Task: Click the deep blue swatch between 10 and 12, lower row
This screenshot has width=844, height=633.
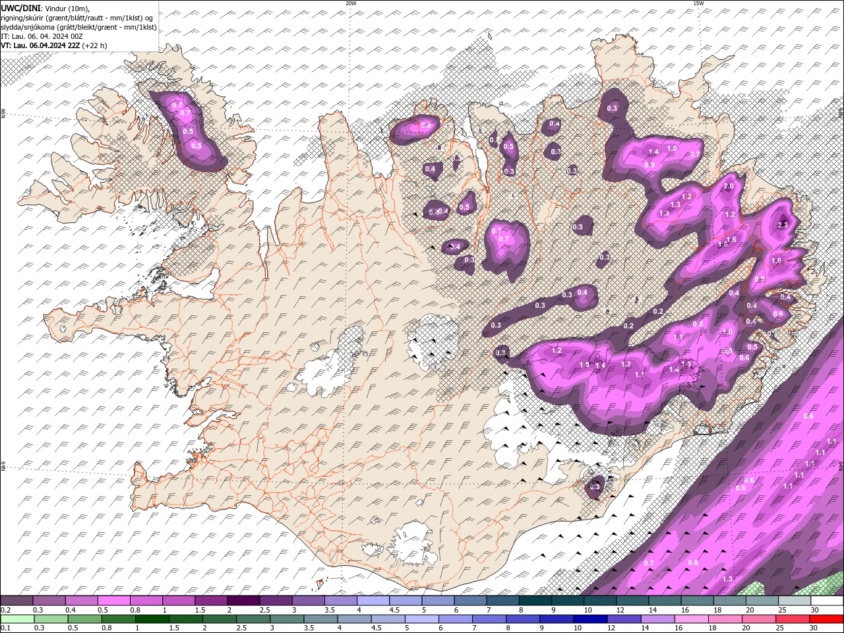Action: click(589, 619)
